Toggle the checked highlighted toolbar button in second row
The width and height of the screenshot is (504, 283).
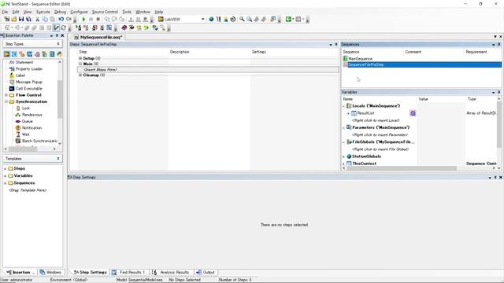[56, 28]
